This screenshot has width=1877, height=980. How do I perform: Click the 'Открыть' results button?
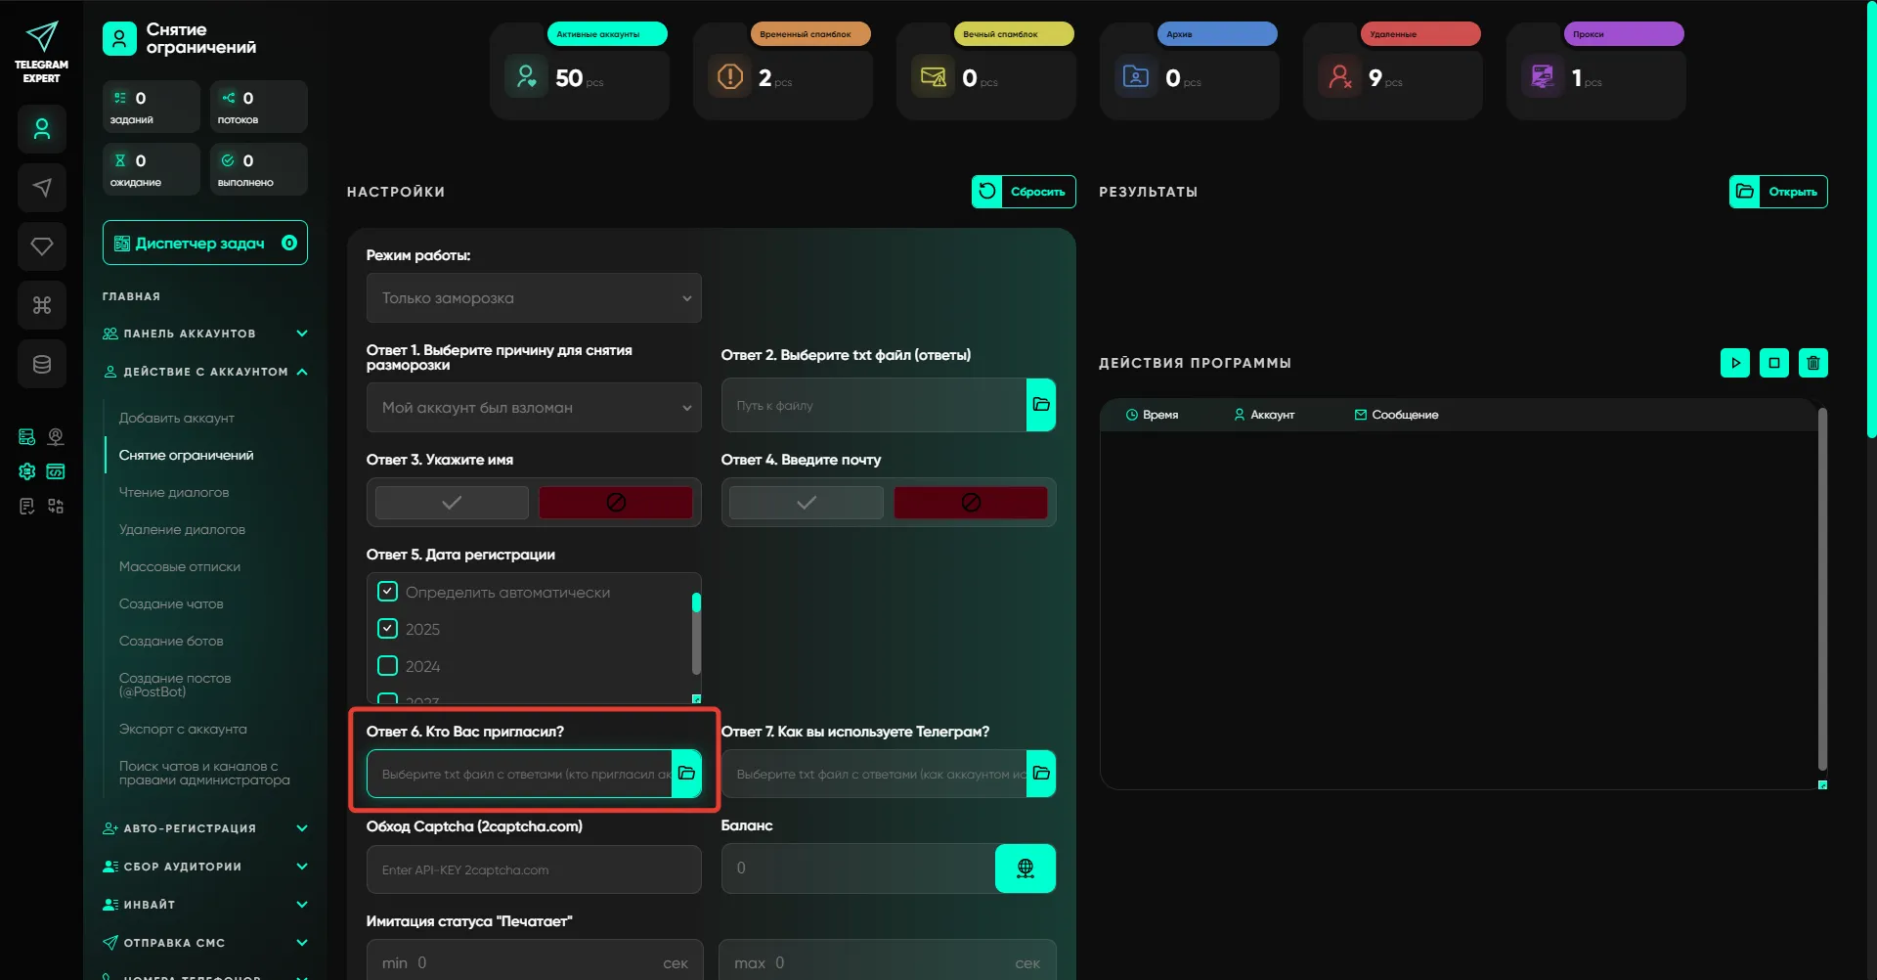(x=1778, y=192)
